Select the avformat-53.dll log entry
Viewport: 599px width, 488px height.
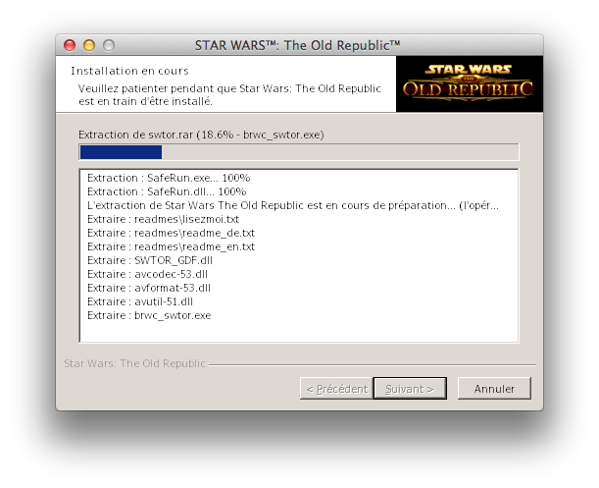click(149, 289)
